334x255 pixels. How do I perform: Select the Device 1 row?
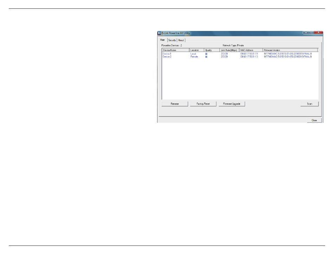[x=240, y=54]
